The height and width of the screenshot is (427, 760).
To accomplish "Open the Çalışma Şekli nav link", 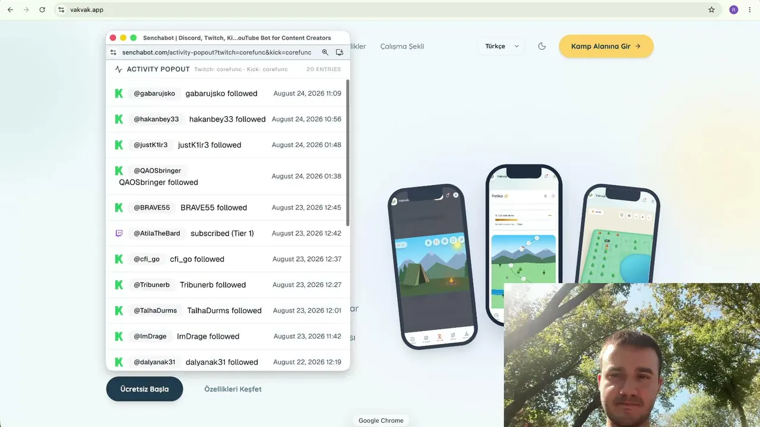I will click(402, 46).
